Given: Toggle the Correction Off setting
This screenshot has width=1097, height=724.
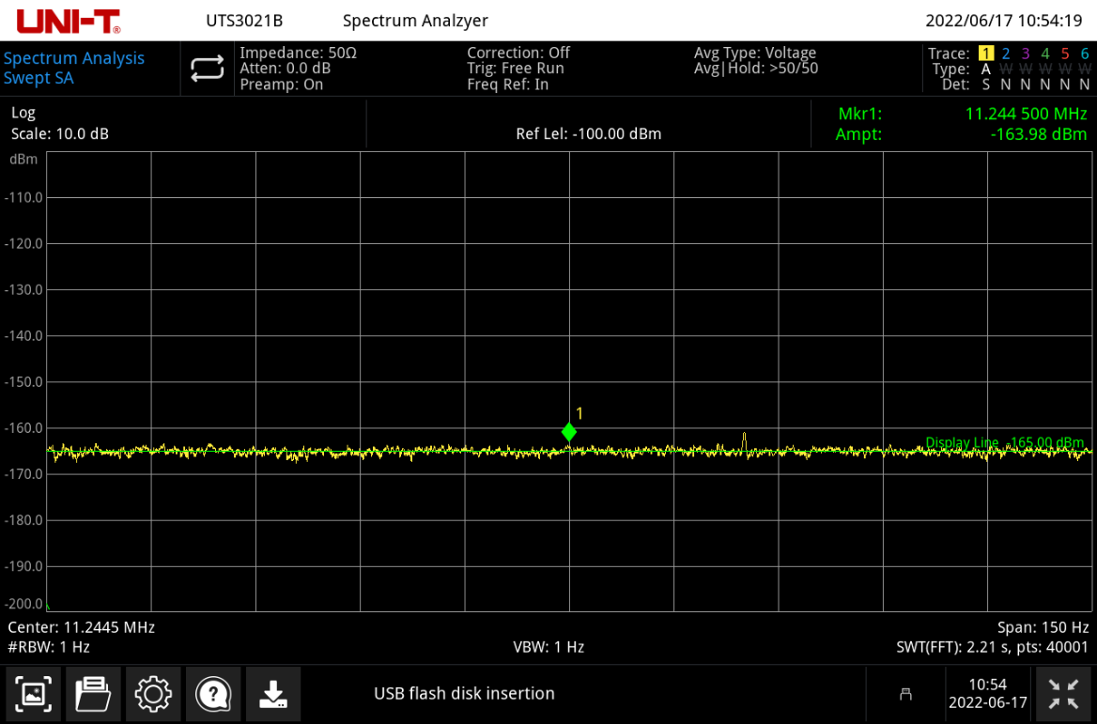Looking at the screenshot, I should pos(518,54).
